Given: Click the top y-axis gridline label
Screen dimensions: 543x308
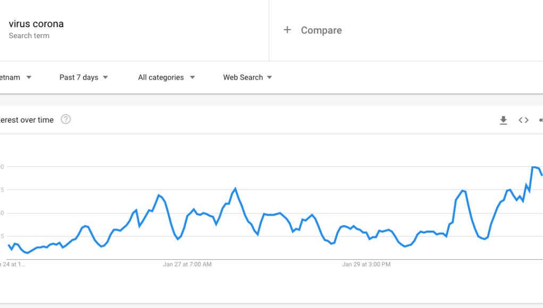Looking at the screenshot, I should [x=2, y=167].
